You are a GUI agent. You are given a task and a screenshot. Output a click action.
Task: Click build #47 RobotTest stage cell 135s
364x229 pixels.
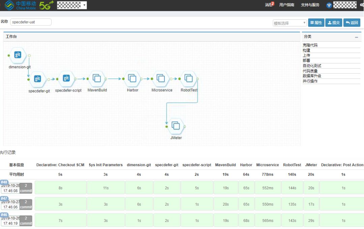[292, 204]
